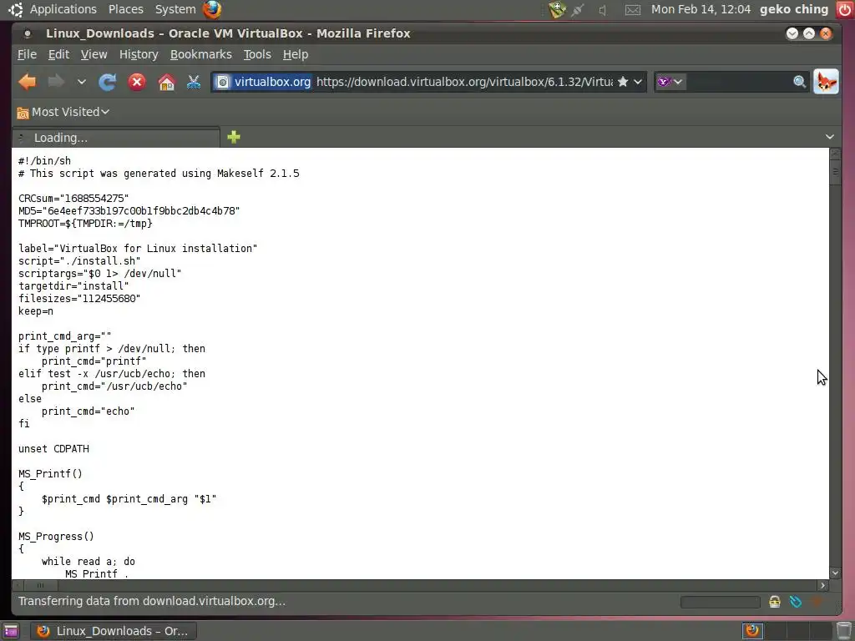The height and width of the screenshot is (641, 855).
Task: Open the Bookmarks menu
Action: pyautogui.click(x=200, y=54)
